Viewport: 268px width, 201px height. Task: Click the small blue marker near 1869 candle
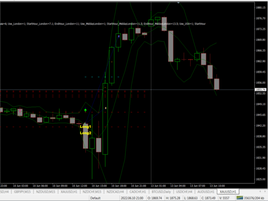click(119, 37)
